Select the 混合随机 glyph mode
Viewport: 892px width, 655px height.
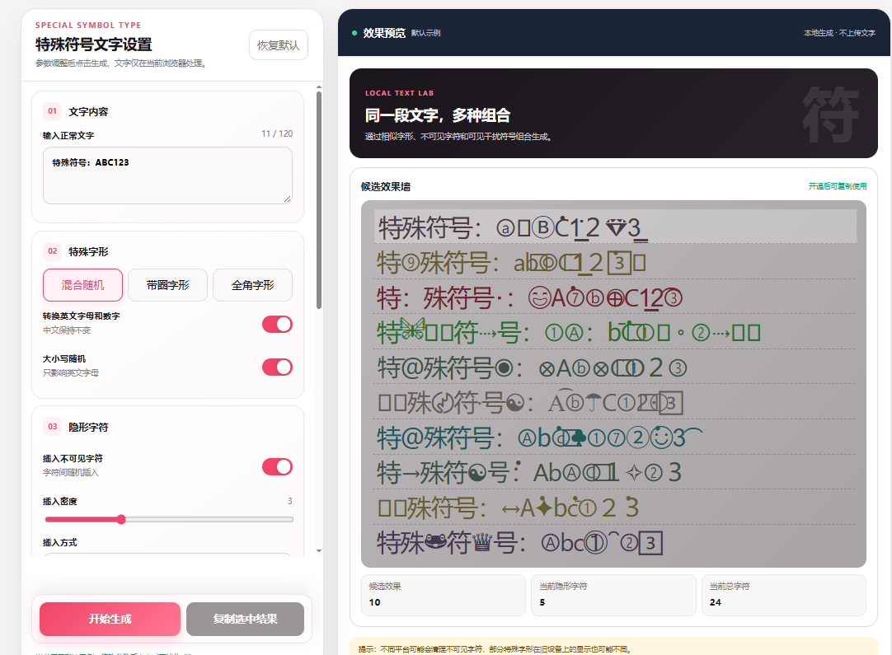pos(82,285)
